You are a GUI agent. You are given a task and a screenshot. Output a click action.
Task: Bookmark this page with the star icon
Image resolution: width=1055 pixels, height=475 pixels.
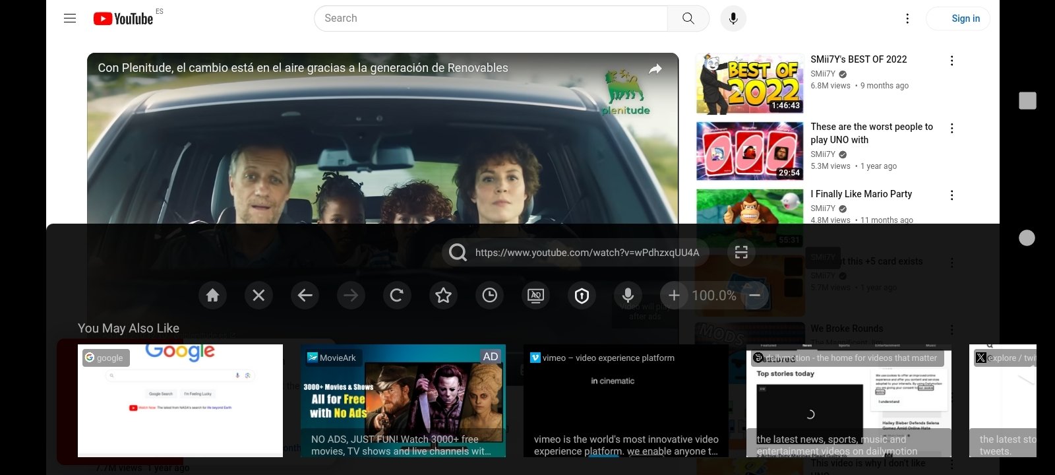[443, 296]
